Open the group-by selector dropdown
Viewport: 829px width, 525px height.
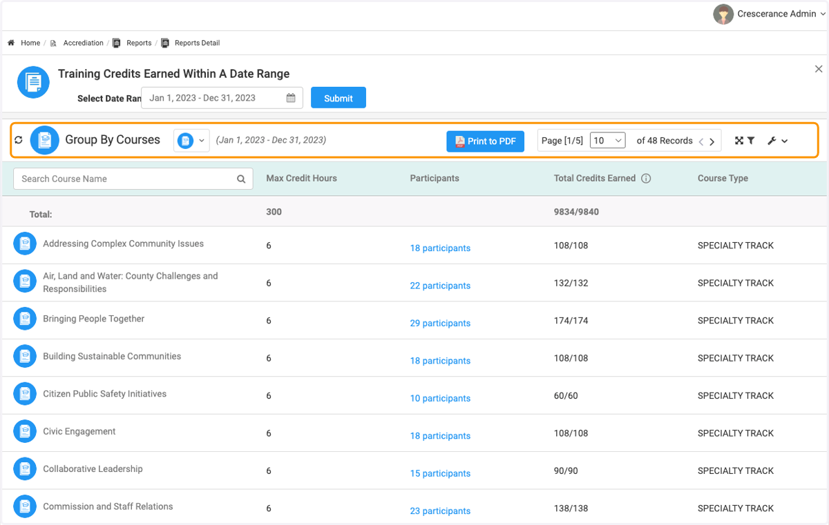pos(191,140)
